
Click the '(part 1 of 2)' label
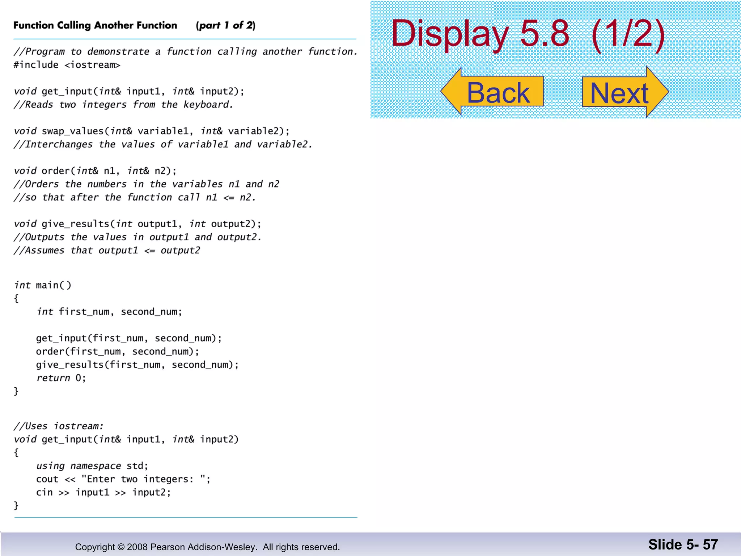point(225,25)
